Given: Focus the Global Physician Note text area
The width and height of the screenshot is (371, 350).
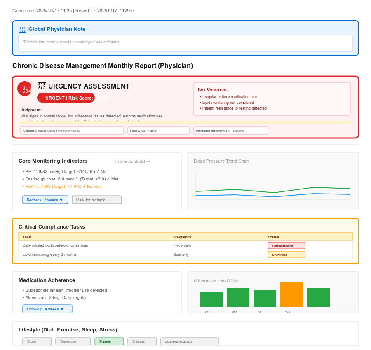Looking at the screenshot, I should coord(185,43).
